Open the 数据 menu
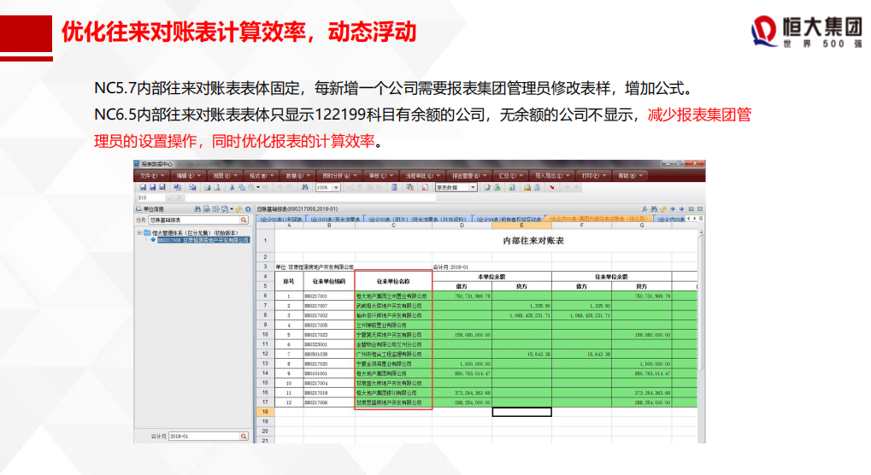The height and width of the screenshot is (475, 871). (297, 176)
